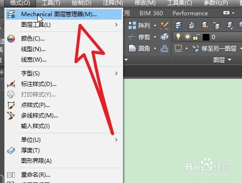Select 线型(N) menu entry
This screenshot has height=183, width=242.
click(x=64, y=49)
